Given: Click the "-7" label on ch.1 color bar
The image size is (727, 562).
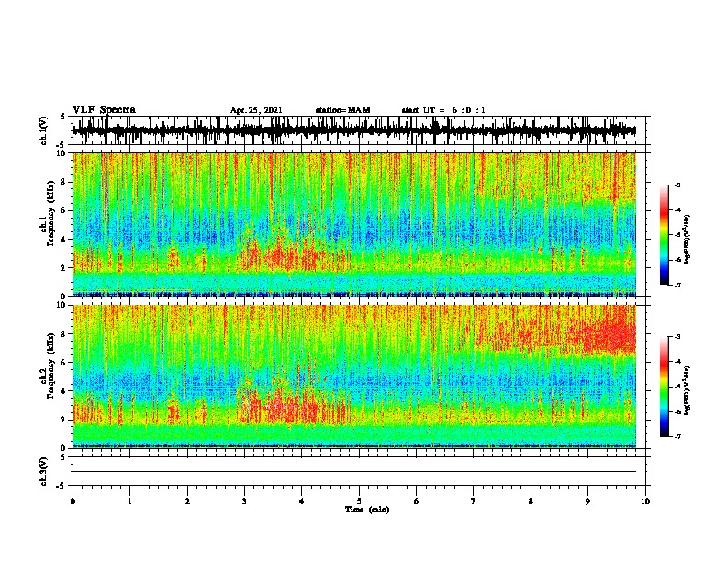Looking at the screenshot, I should (x=677, y=285).
